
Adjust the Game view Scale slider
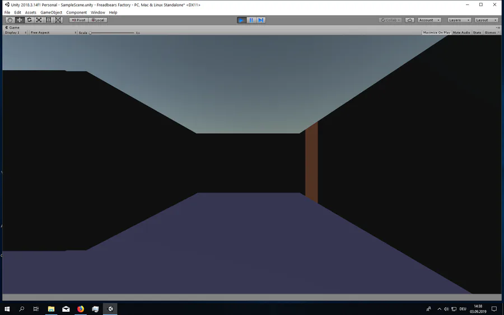pos(112,33)
